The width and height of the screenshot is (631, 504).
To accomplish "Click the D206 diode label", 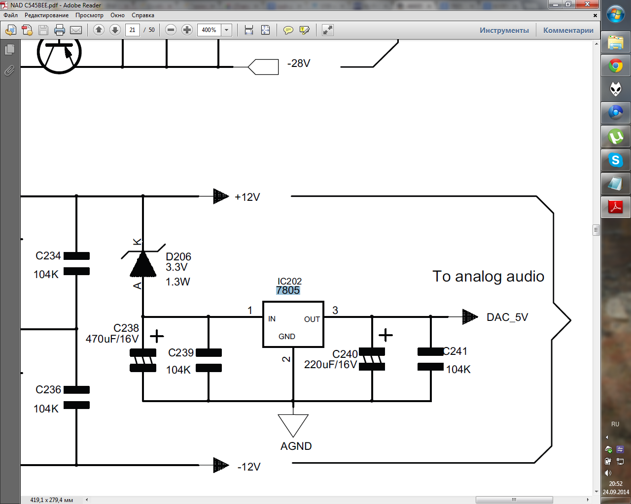I will [x=178, y=257].
